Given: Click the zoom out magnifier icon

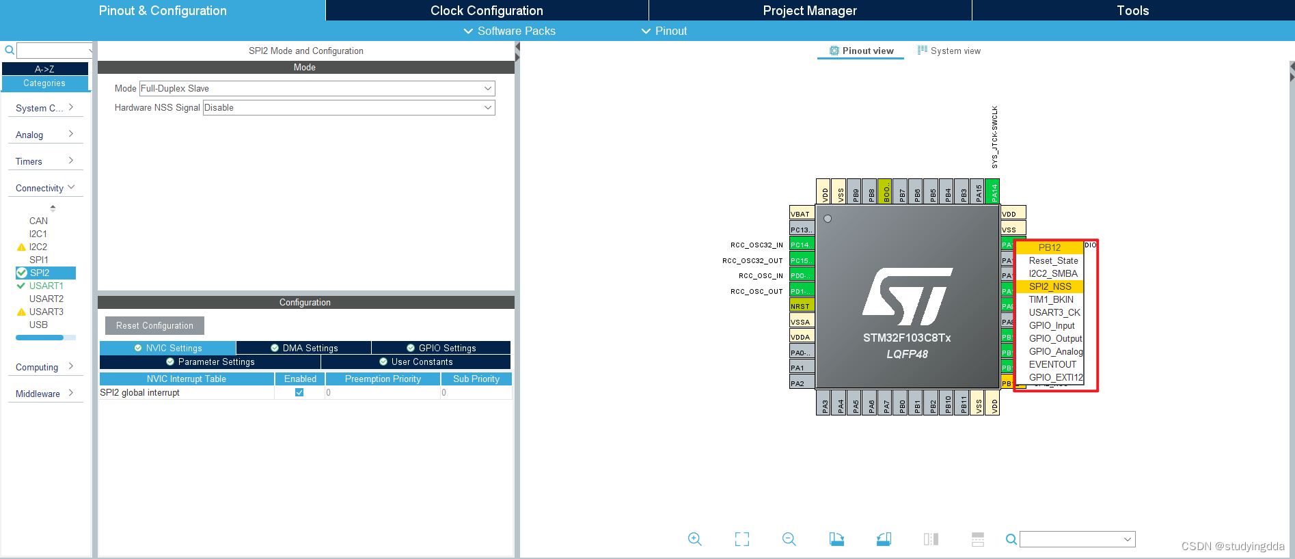Looking at the screenshot, I should pos(789,539).
